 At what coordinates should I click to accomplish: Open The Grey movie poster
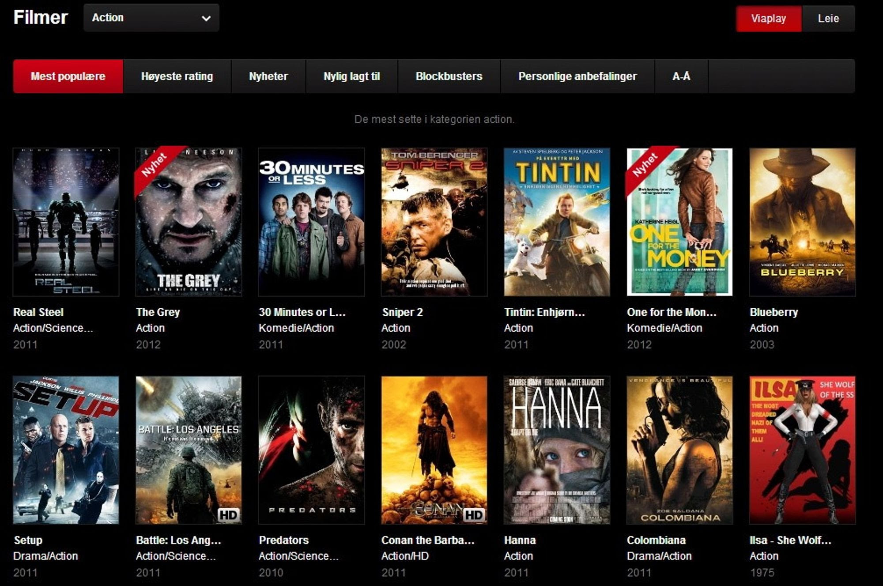189,222
